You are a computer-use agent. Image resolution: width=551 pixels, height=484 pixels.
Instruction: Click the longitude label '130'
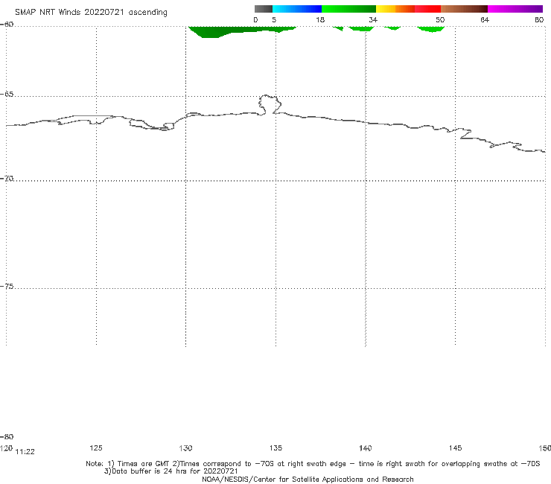tap(185, 448)
